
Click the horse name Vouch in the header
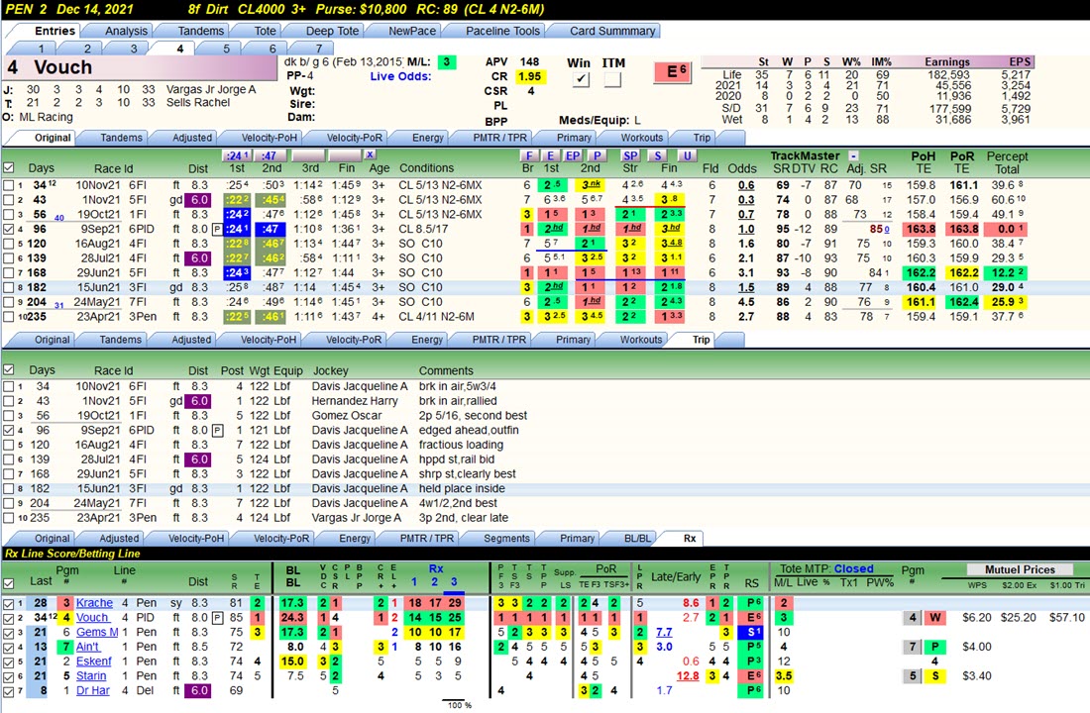[63, 67]
